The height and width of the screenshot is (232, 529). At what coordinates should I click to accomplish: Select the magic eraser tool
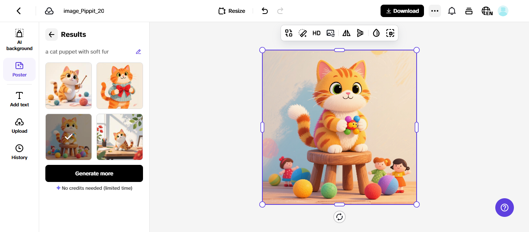click(303, 33)
